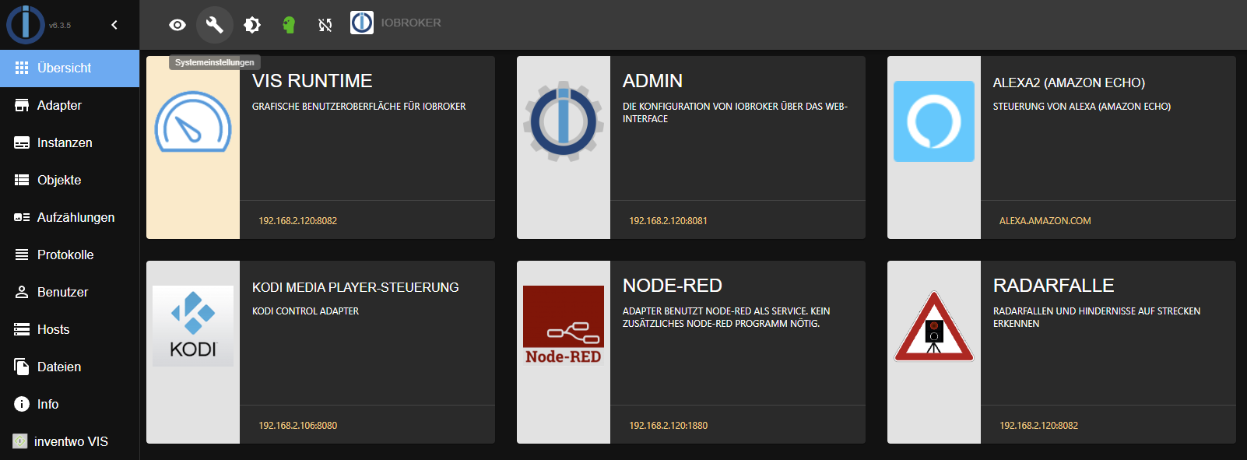This screenshot has height=460, width=1247.
Task: Follow the ALEXA.AMAZON.COM link
Action: pos(1045,221)
